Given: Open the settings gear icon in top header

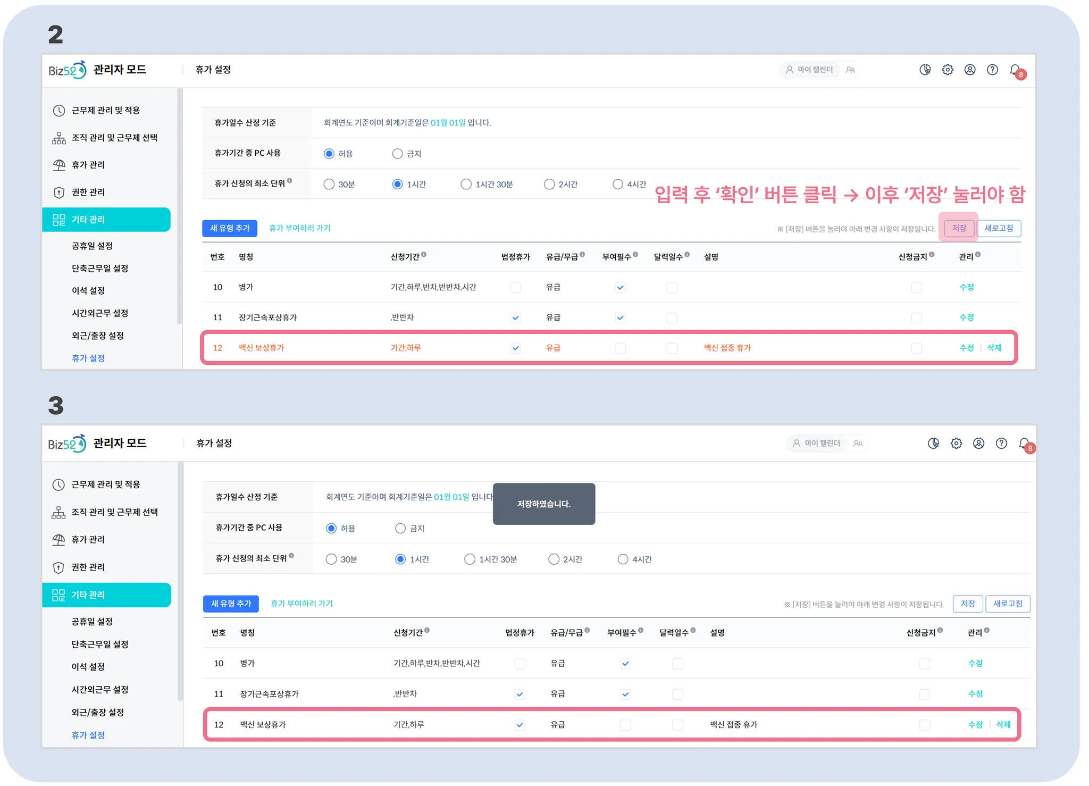Looking at the screenshot, I should [x=948, y=70].
